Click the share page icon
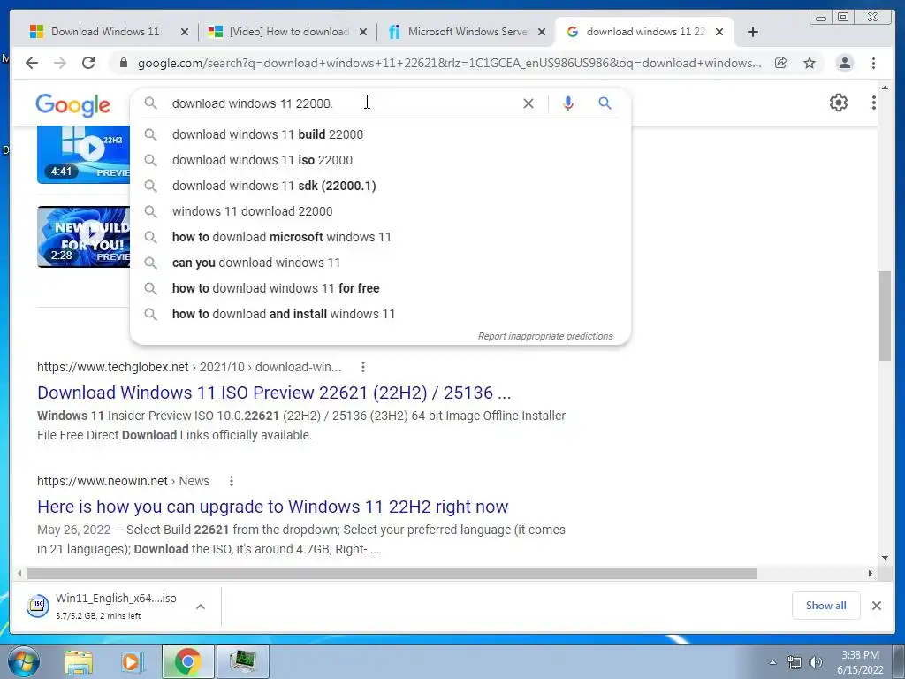Screen dimensions: 905x679 pyautogui.click(x=781, y=63)
